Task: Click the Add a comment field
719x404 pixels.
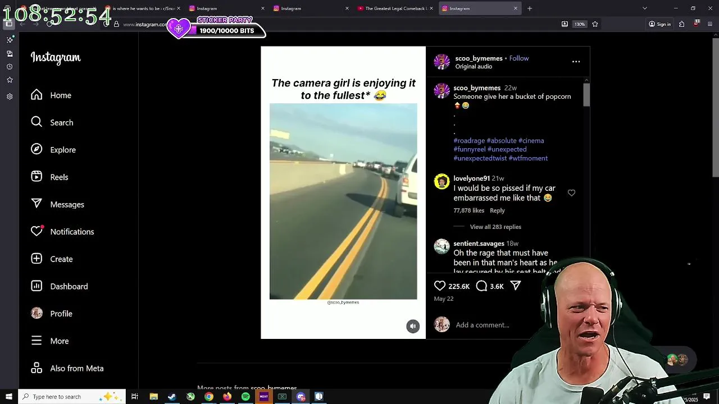Action: coord(483,325)
